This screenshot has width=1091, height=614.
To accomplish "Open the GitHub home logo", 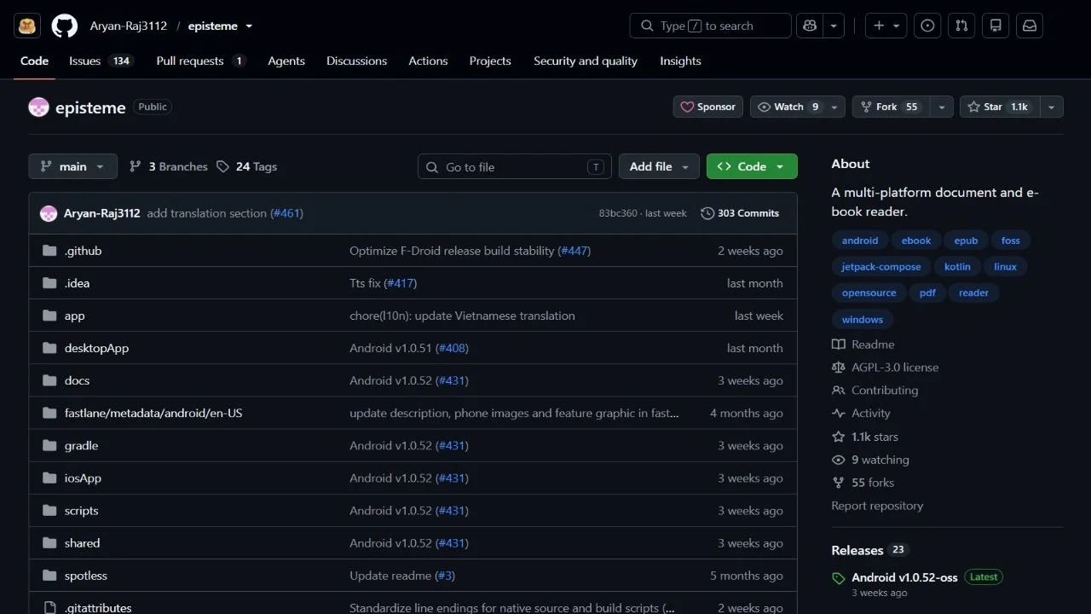I will pyautogui.click(x=65, y=26).
